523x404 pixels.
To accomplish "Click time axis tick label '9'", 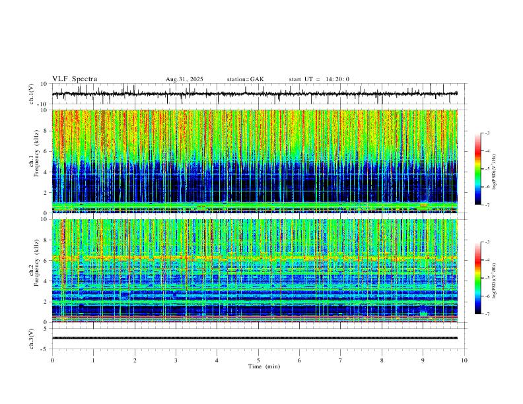I will click(x=423, y=360).
